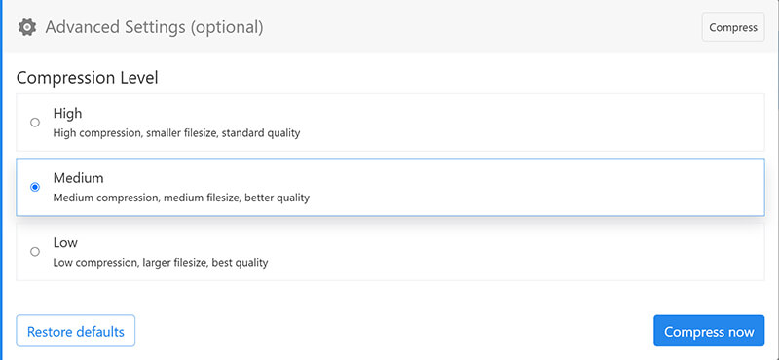This screenshot has width=779, height=360.
Task: Choose the "Low" option label text
Action: click(x=65, y=243)
